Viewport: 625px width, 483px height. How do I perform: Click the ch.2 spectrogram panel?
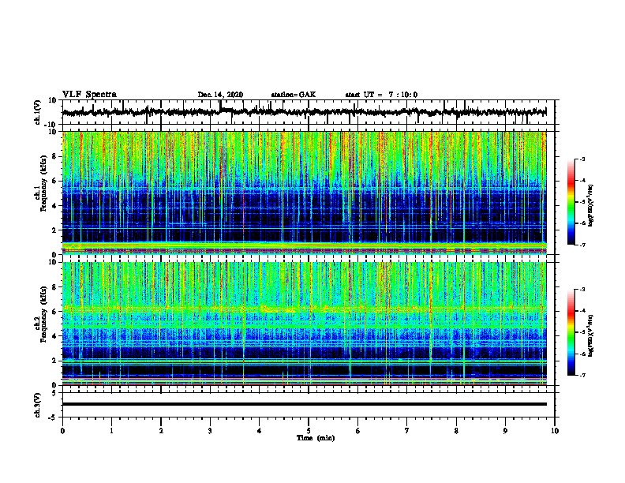pos(304,324)
